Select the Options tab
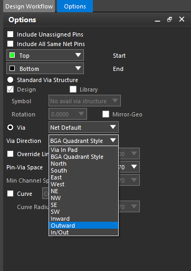 tap(75, 6)
